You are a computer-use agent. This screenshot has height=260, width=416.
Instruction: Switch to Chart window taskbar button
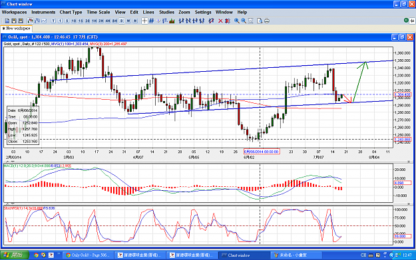coord(244,255)
